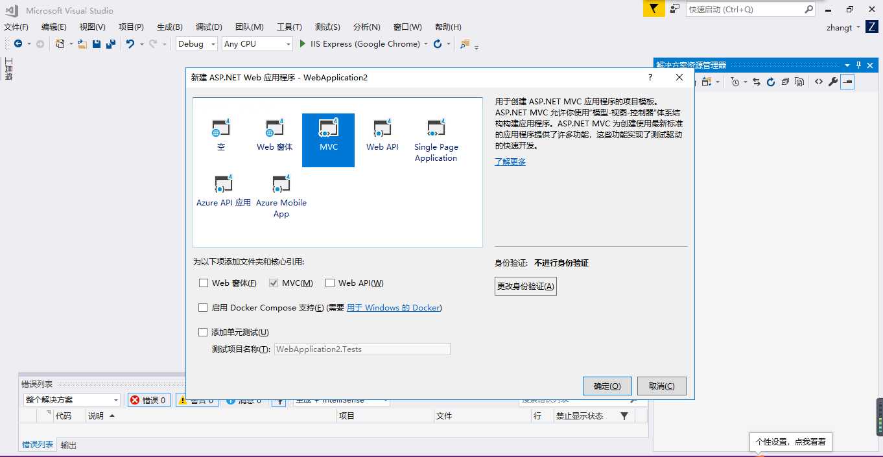The height and width of the screenshot is (457, 883).
Task: Open 用于 Windows 的 Docker link
Action: coord(393,308)
